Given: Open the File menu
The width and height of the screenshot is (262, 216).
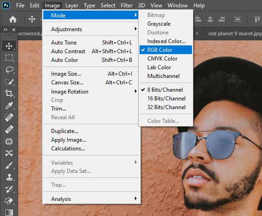Looking at the screenshot, I should (x=20, y=6).
